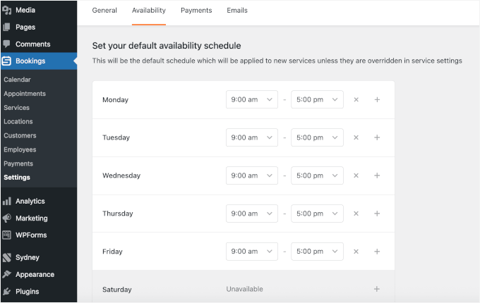
Task: Select the Availability tab
Action: [149, 11]
